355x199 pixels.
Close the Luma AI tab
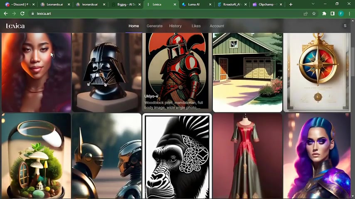pyautogui.click(x=210, y=4)
